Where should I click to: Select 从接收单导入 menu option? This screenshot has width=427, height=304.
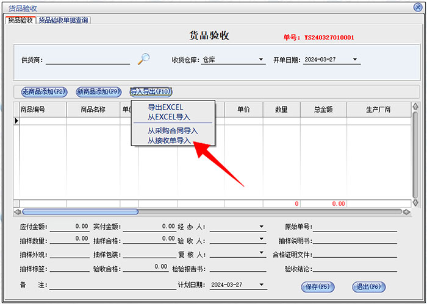pos(169,141)
